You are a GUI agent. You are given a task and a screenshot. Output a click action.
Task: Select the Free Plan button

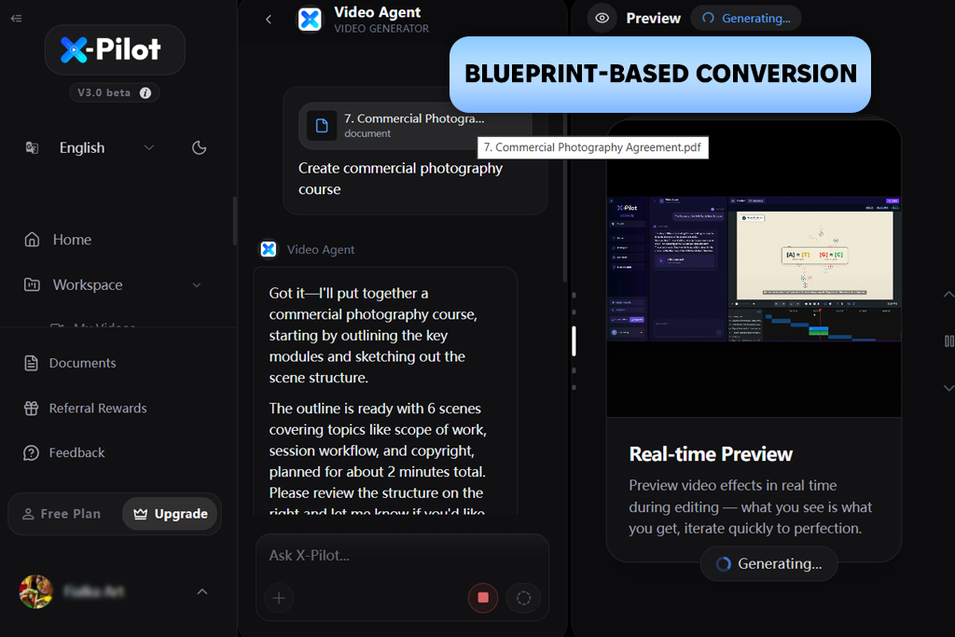[x=62, y=514]
